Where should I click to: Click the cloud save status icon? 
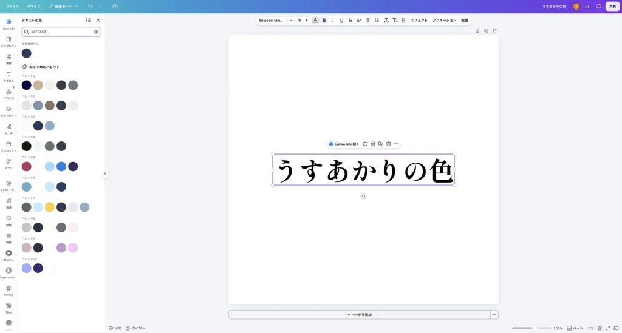(x=115, y=6)
